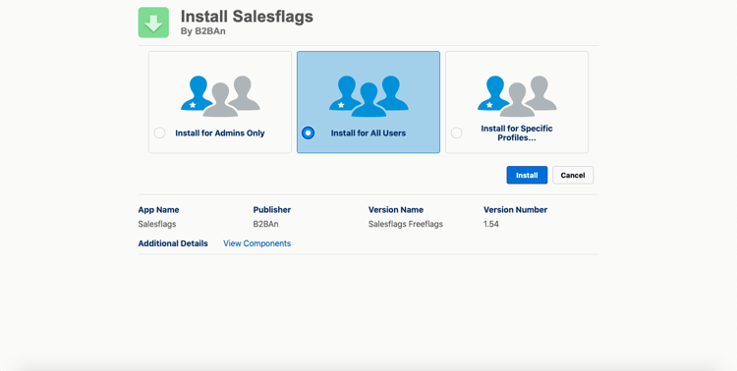Click the Specific Profiles users group icon
This screenshot has width=737, height=371.
(517, 96)
